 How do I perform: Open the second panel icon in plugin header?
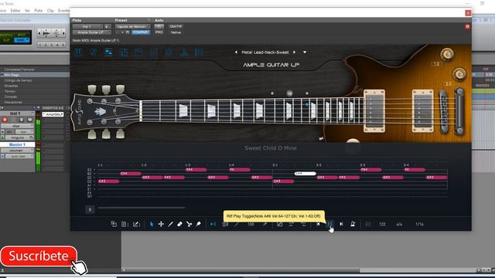click(94, 53)
